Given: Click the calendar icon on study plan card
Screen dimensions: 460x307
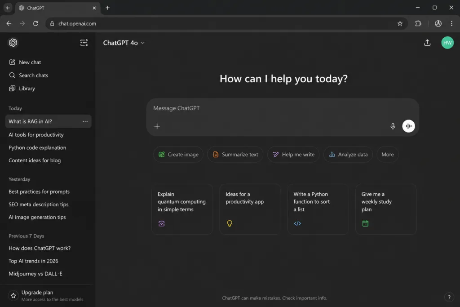Looking at the screenshot, I should tap(365, 223).
